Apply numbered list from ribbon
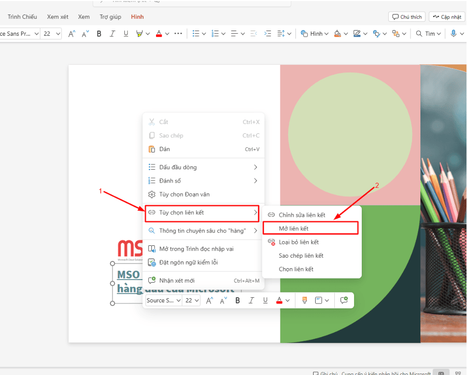This screenshot has width=467, height=375. tap(215, 34)
